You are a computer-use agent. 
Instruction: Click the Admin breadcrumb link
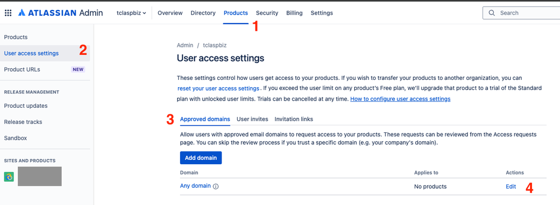185,45
